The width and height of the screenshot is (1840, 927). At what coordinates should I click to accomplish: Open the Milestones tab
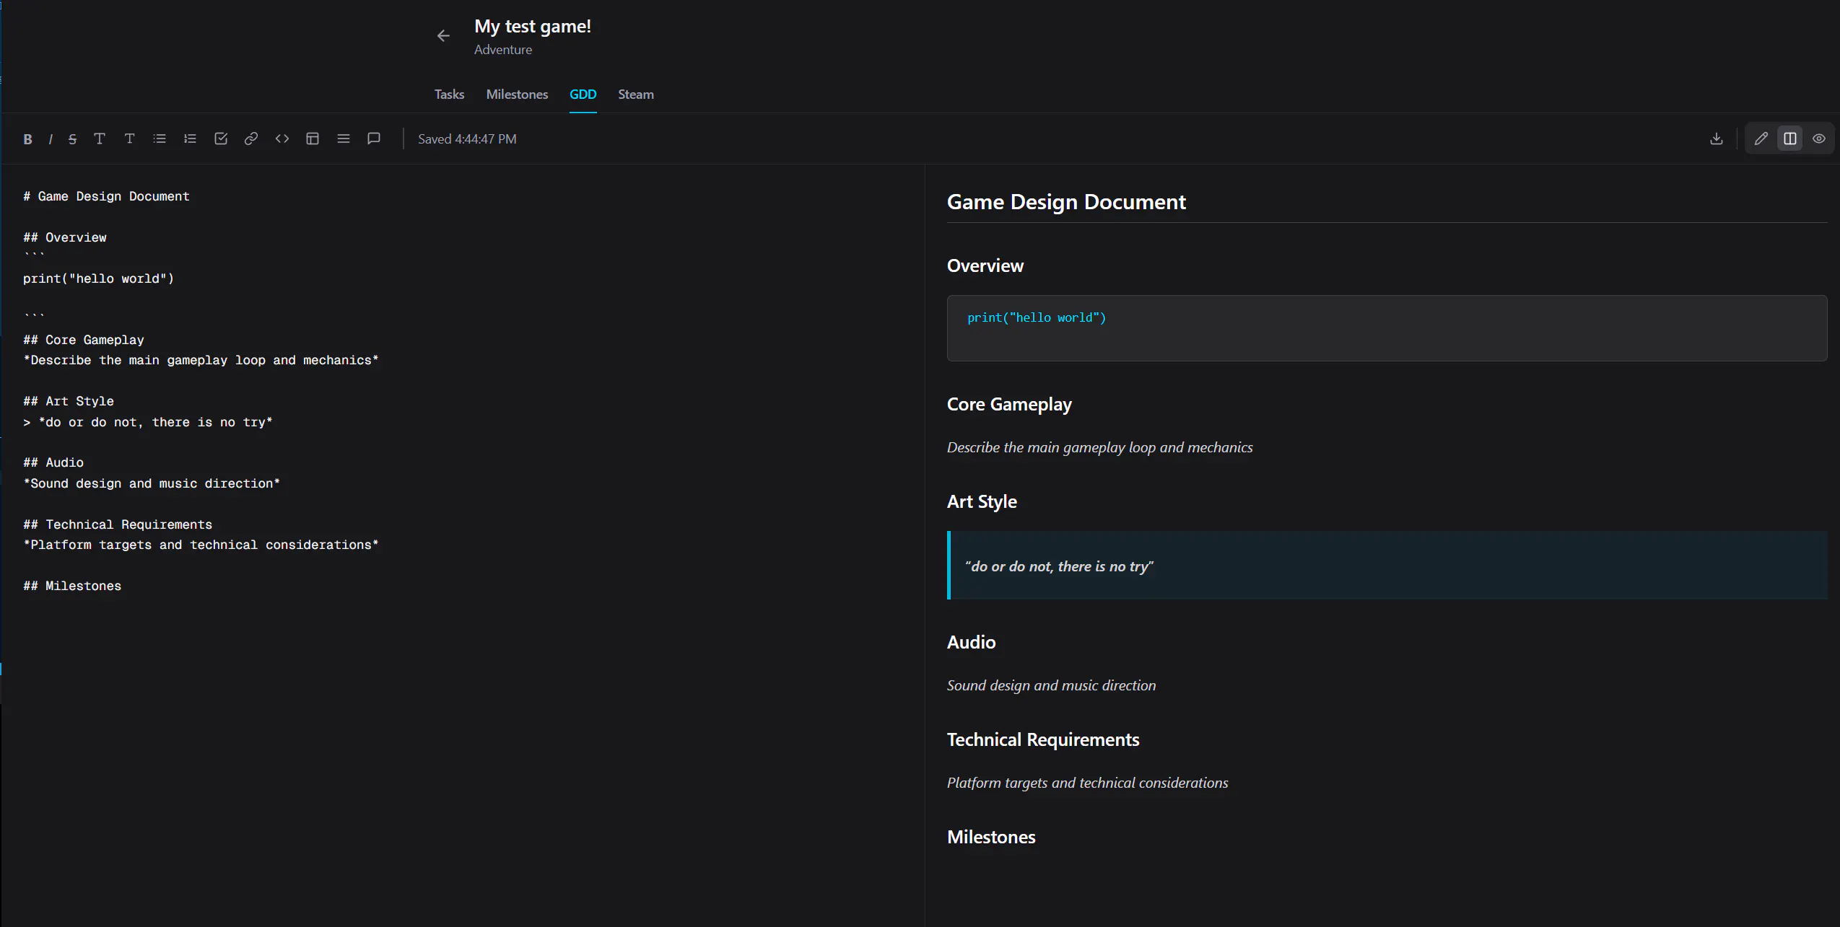coord(517,95)
